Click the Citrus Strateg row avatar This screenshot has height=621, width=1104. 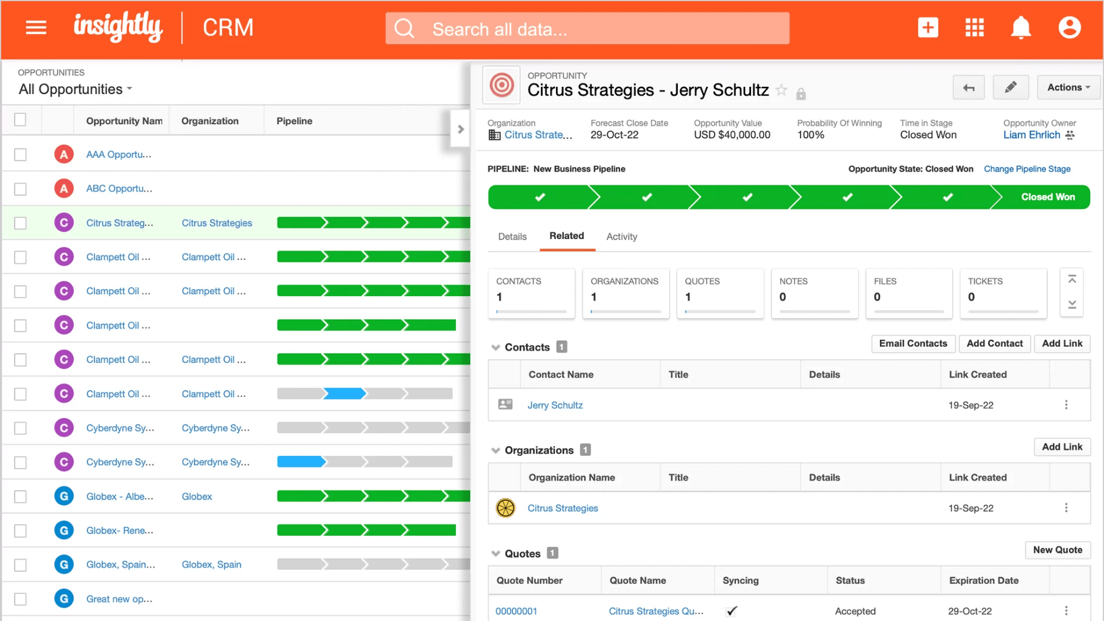64,223
